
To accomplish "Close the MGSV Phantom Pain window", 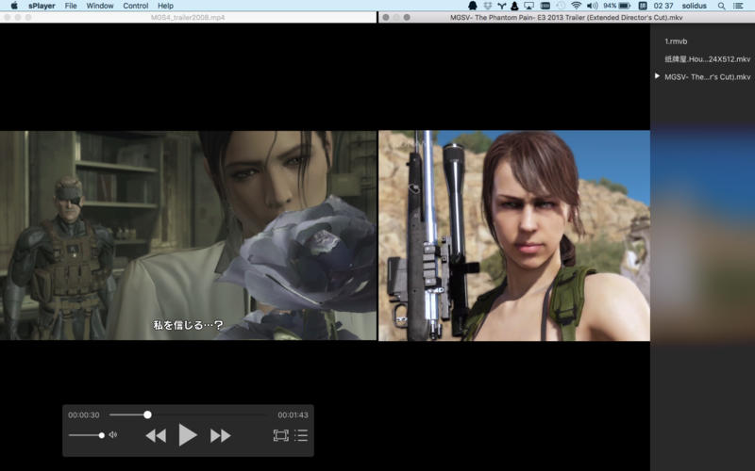I will [x=386, y=17].
